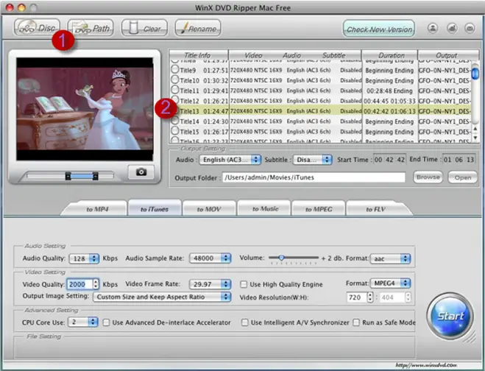Click the Video Quality value field
The image size is (485, 371).
coord(79,284)
